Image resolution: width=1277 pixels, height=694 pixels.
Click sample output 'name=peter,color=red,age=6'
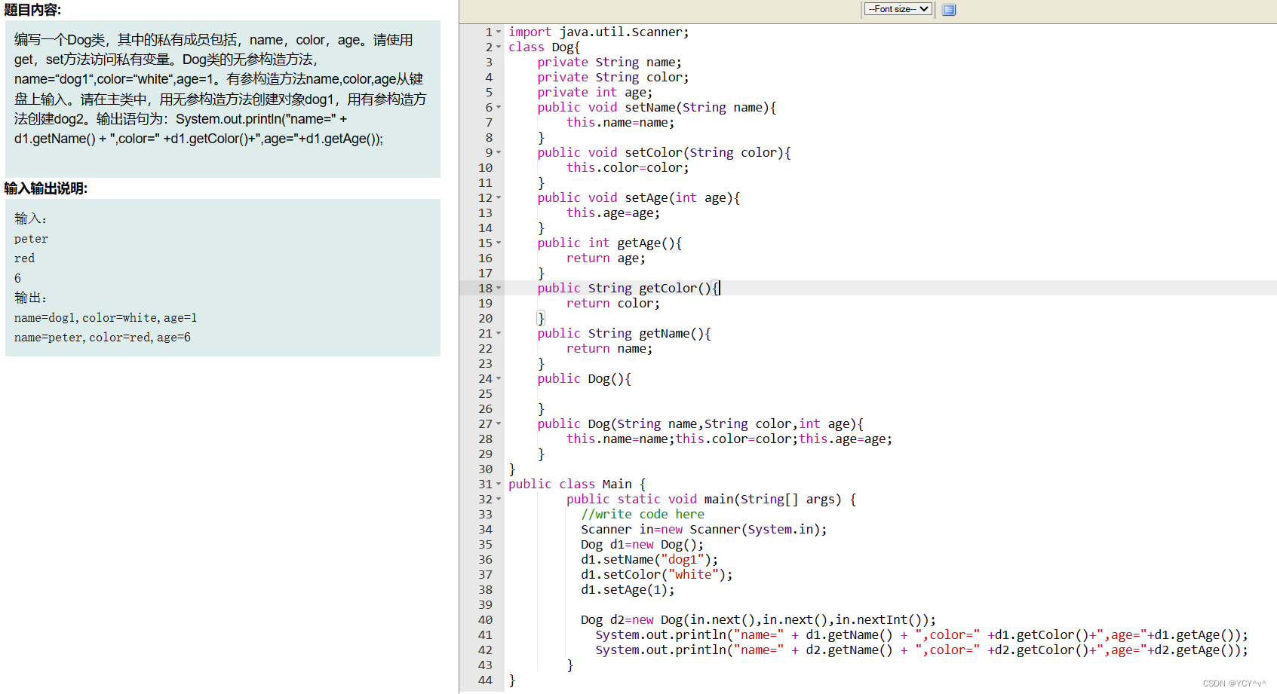[103, 338]
